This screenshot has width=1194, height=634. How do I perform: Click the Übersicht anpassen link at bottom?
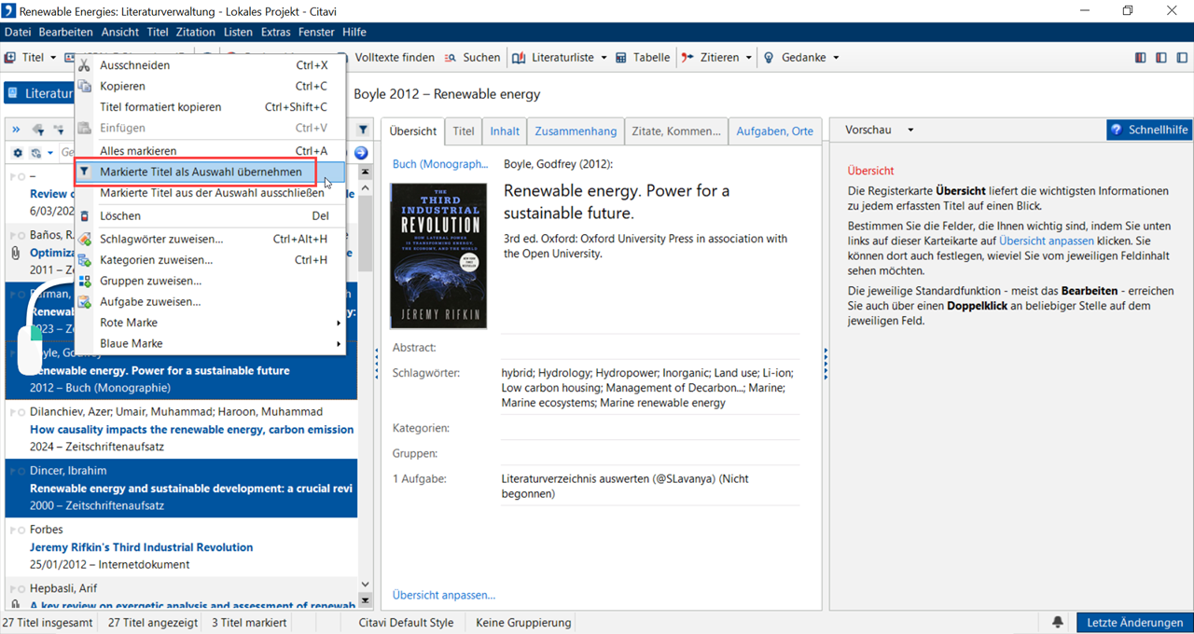443,595
